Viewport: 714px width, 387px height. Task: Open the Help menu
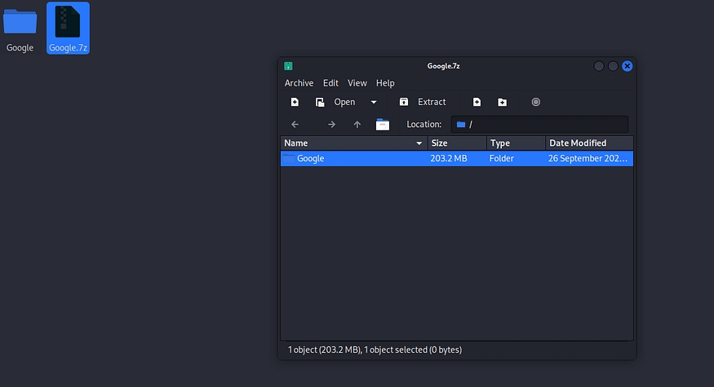pyautogui.click(x=385, y=83)
